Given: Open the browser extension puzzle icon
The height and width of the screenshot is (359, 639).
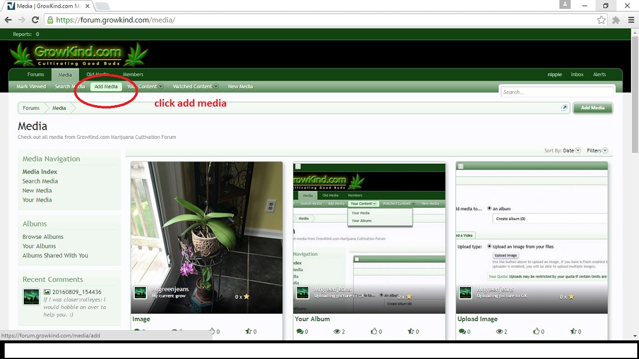Looking at the screenshot, I should tap(616, 20).
